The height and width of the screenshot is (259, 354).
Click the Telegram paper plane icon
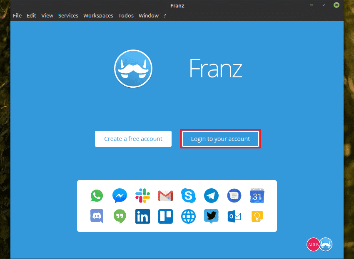point(211,195)
